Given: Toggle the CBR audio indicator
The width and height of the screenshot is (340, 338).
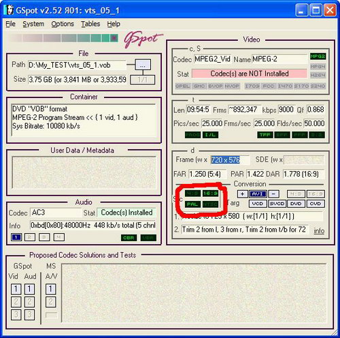Looking at the screenshot, I should tap(129, 238).
